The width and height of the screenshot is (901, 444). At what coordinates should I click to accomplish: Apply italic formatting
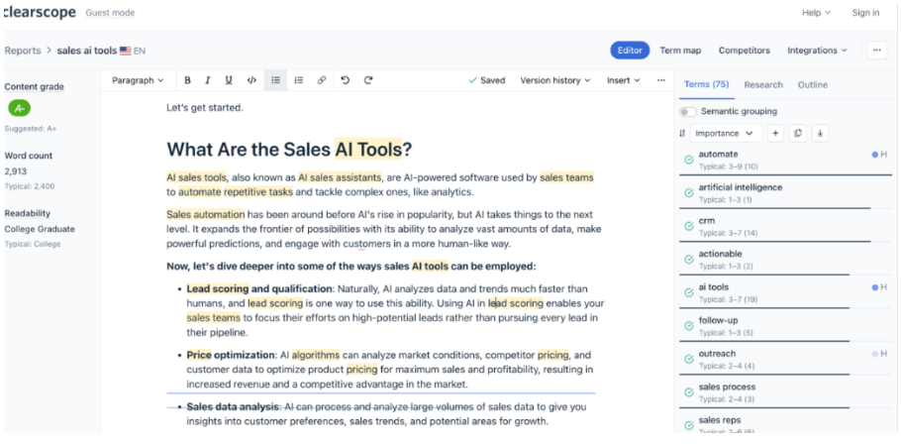tap(208, 80)
